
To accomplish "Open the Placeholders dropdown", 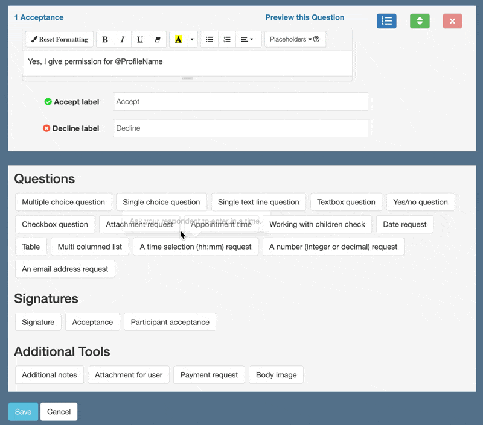I will point(291,39).
